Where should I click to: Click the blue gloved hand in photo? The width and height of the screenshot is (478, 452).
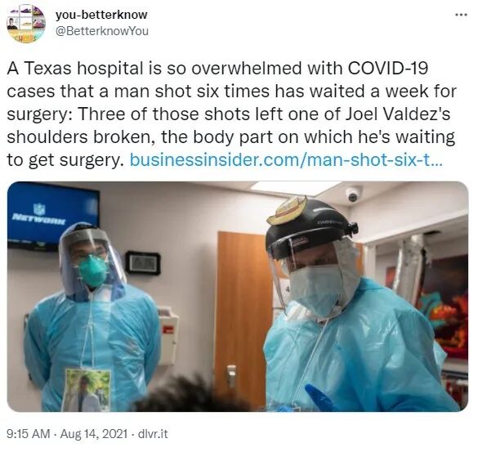coord(319,398)
